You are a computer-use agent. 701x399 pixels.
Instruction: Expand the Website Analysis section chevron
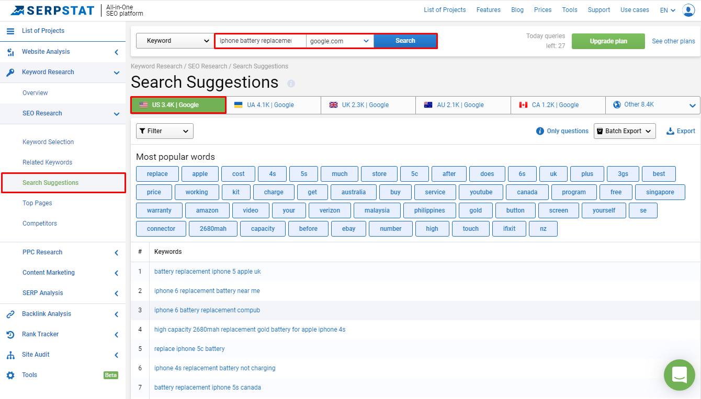pyautogui.click(x=116, y=52)
